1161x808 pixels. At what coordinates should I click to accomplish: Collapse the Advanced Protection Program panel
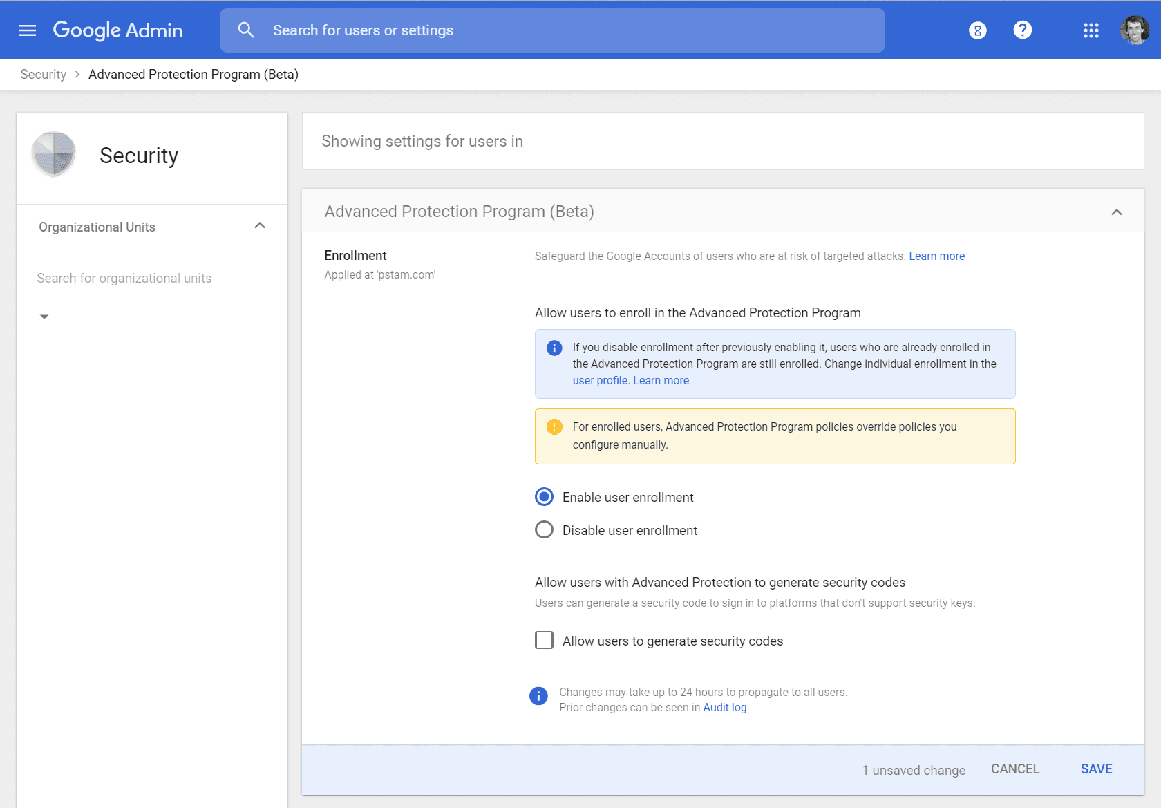click(1116, 212)
